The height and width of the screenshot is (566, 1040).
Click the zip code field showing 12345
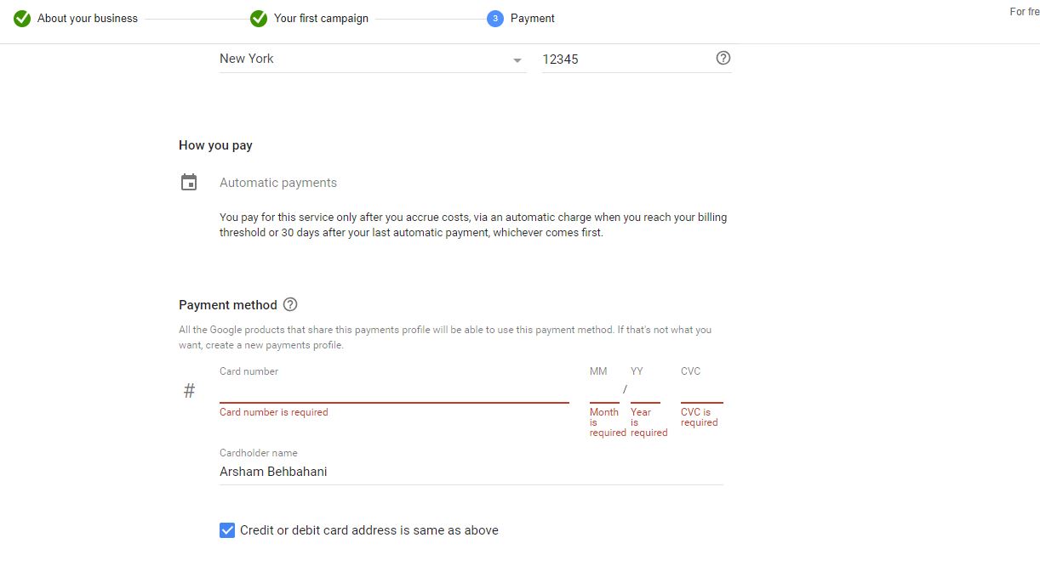626,59
